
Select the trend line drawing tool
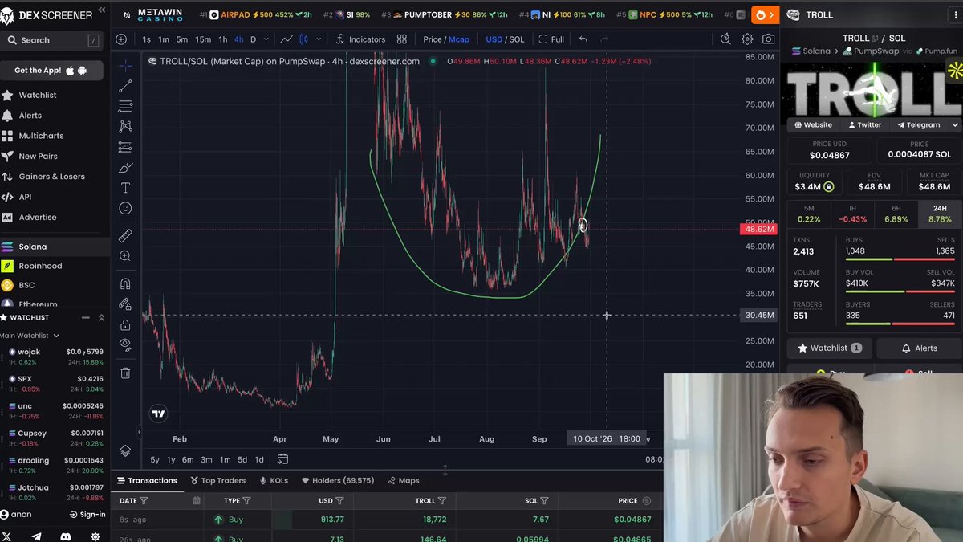click(125, 86)
